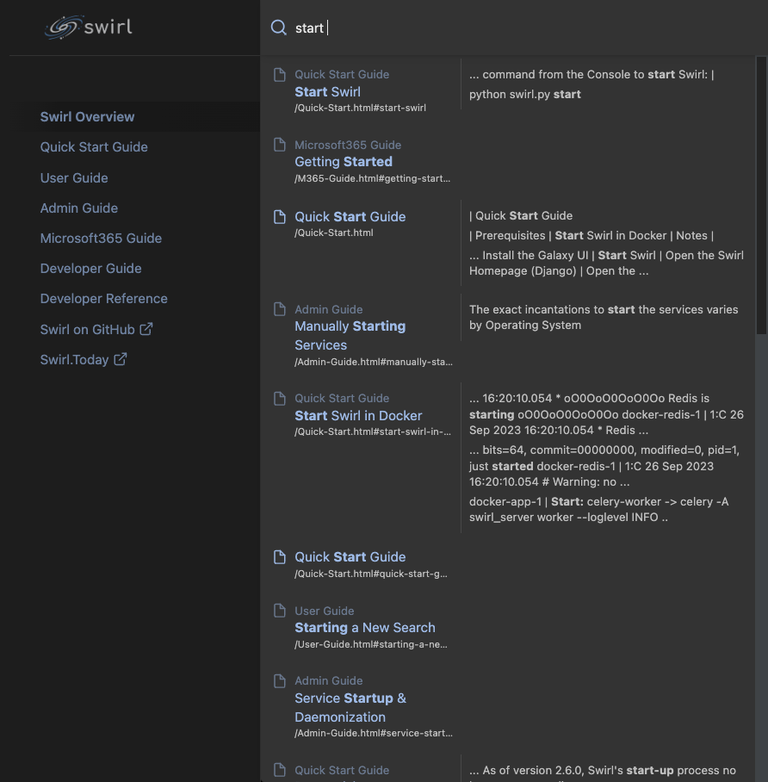Screen dimensions: 768x782
Task: Open Admin Guide in the sidebar
Action: tap(79, 208)
